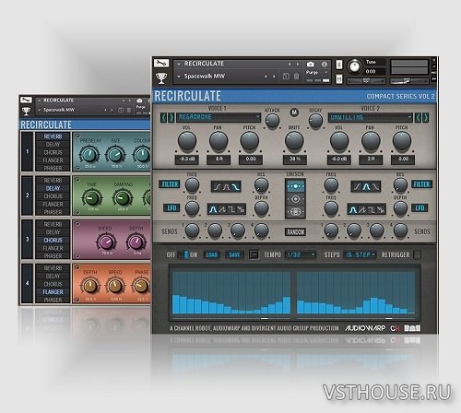
Task: Select the middle Unison mode icon
Action: point(295,199)
